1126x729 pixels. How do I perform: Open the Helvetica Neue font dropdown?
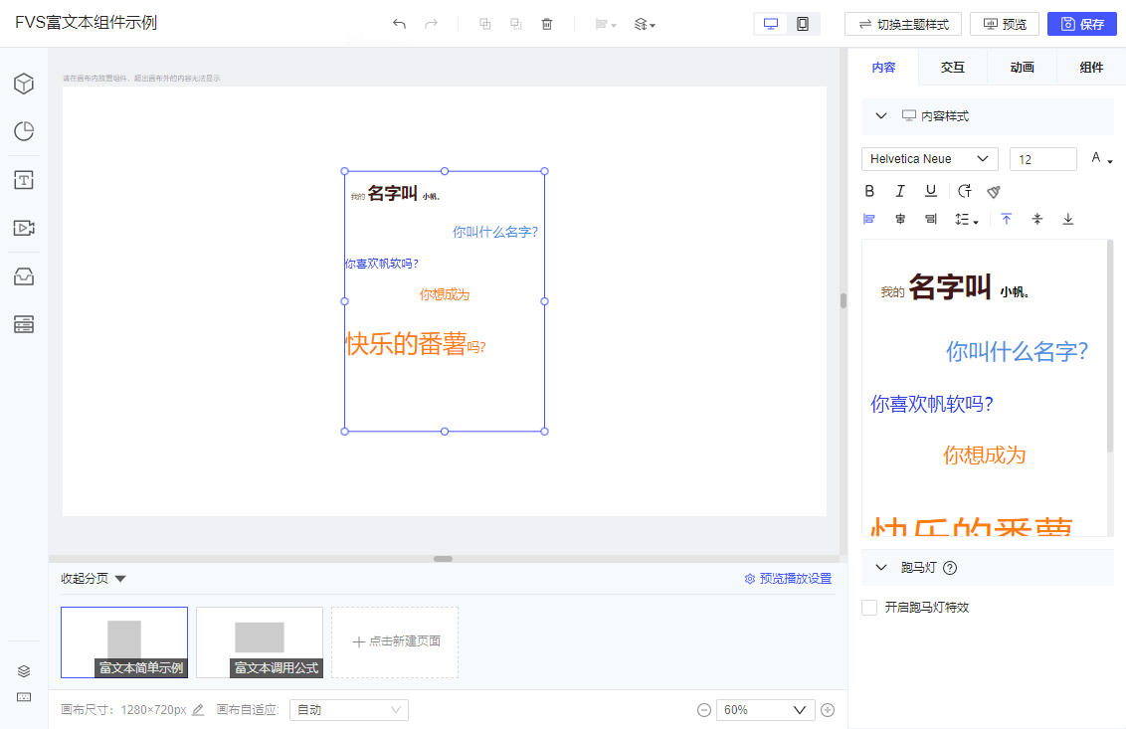click(x=930, y=159)
